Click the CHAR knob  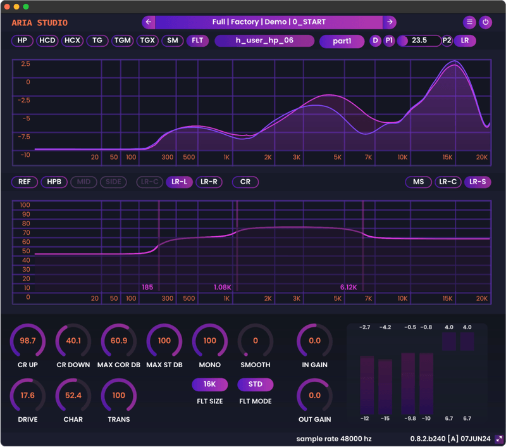coord(73,396)
